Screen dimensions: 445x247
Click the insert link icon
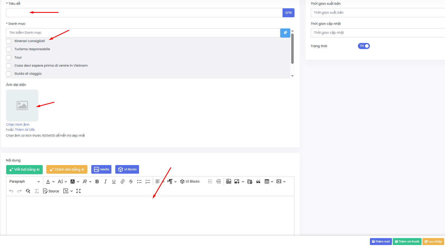click(x=122, y=181)
